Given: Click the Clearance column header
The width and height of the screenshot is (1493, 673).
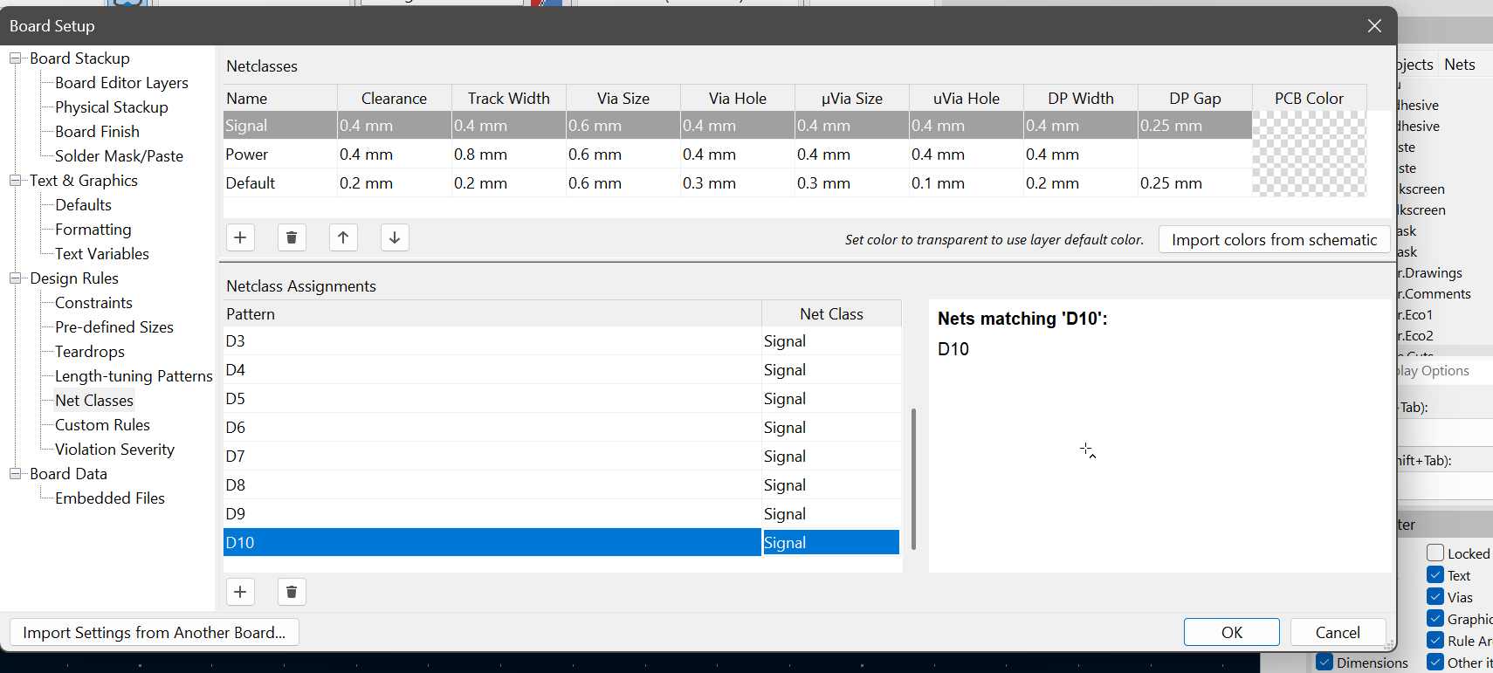Looking at the screenshot, I should (395, 99).
